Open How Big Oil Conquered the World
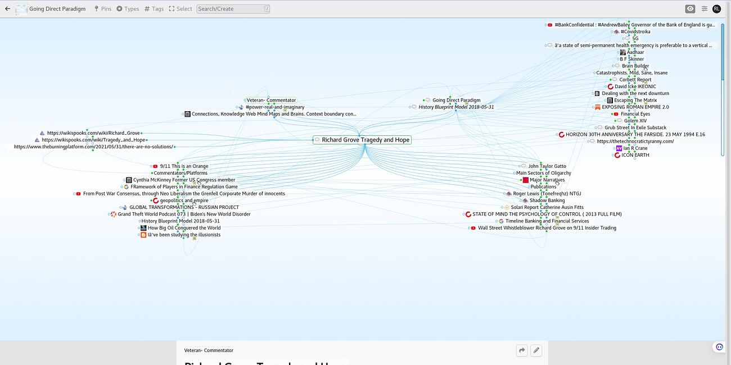This screenshot has width=731, height=365. [184, 228]
